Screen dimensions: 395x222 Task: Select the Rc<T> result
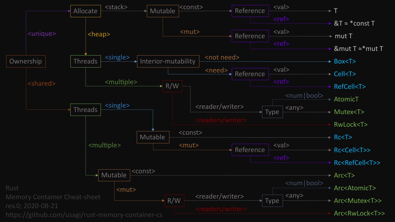point(343,137)
